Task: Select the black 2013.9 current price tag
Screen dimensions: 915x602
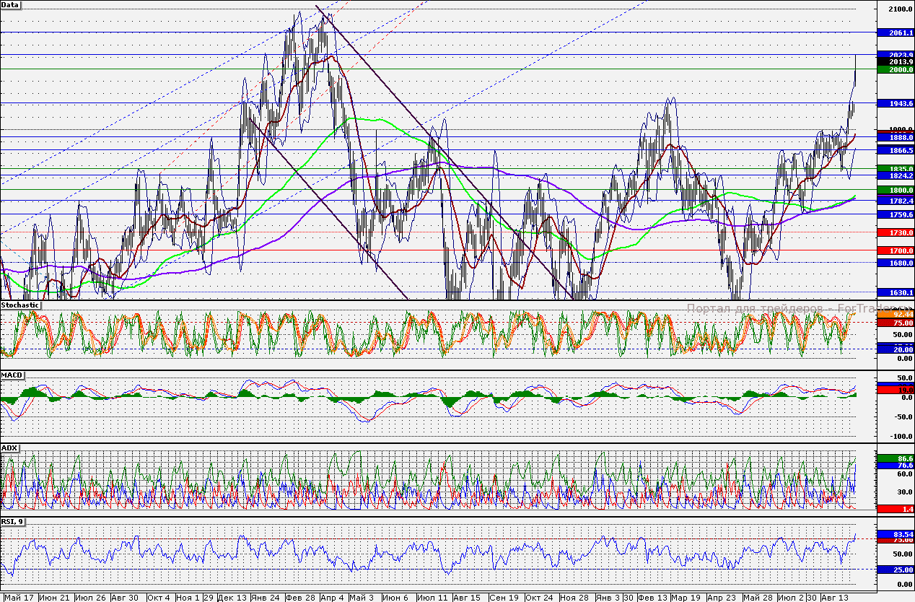Action: [x=896, y=62]
